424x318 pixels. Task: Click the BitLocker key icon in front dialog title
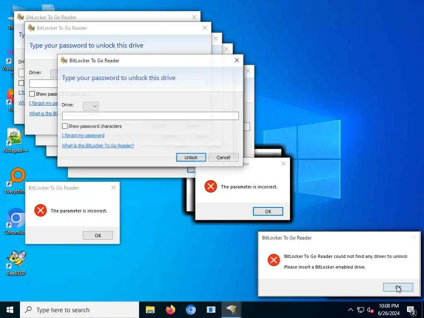[64, 60]
